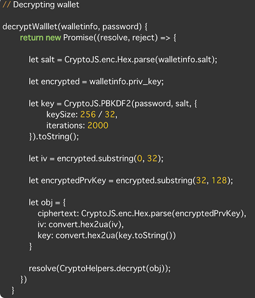Click the final closing brace of the function

pos(13,291)
